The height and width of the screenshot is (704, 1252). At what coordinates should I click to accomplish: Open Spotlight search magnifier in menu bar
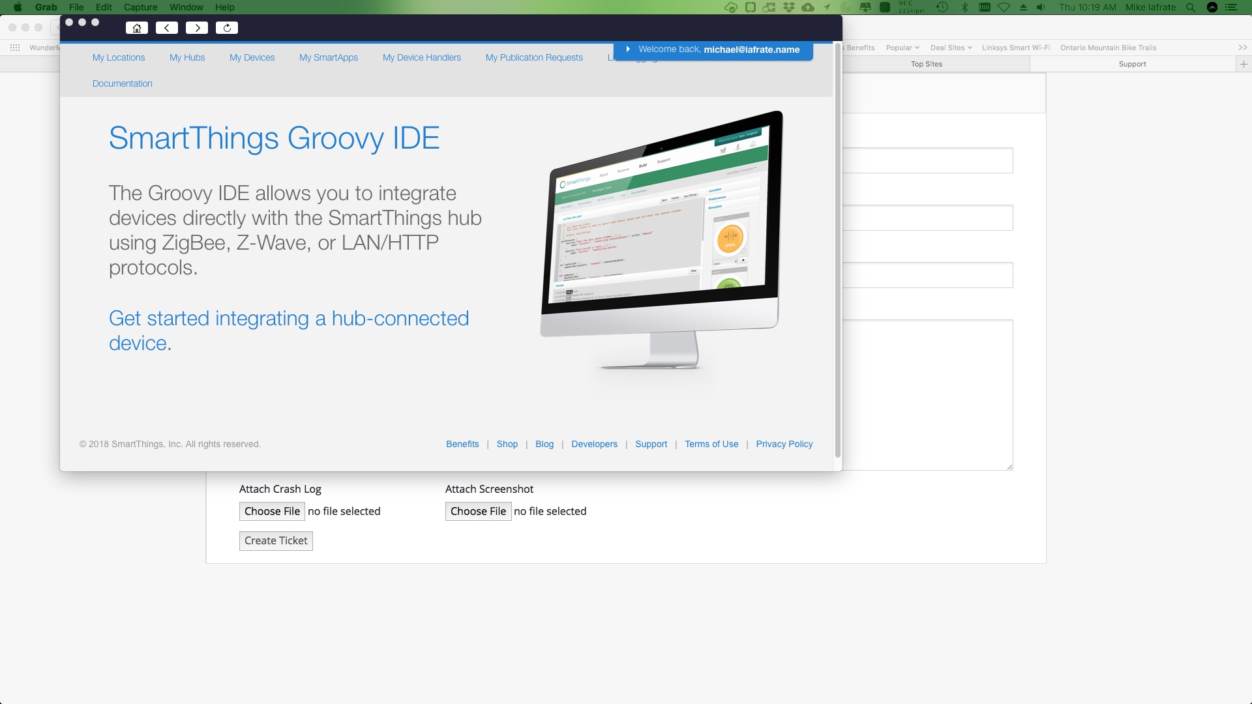pos(1191,7)
